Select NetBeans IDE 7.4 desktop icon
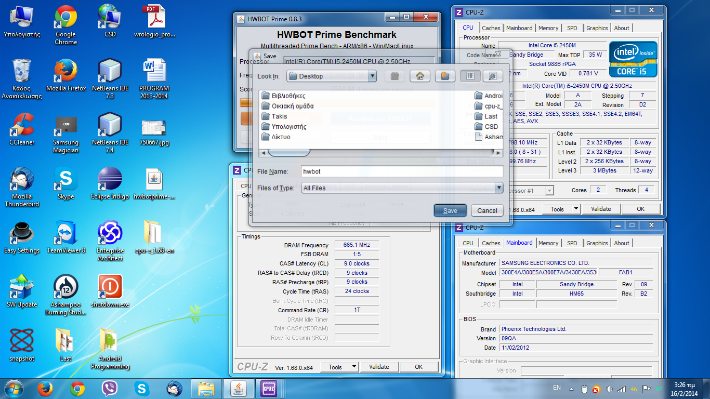The width and height of the screenshot is (710, 399). [x=110, y=134]
